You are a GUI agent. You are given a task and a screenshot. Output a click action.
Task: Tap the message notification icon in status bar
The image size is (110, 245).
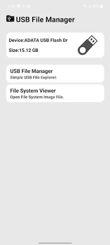pyautogui.click(x=28, y=6)
